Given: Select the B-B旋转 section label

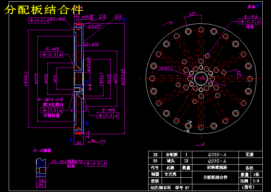Looking at the screenshot, I should pyautogui.click(x=42, y=151).
